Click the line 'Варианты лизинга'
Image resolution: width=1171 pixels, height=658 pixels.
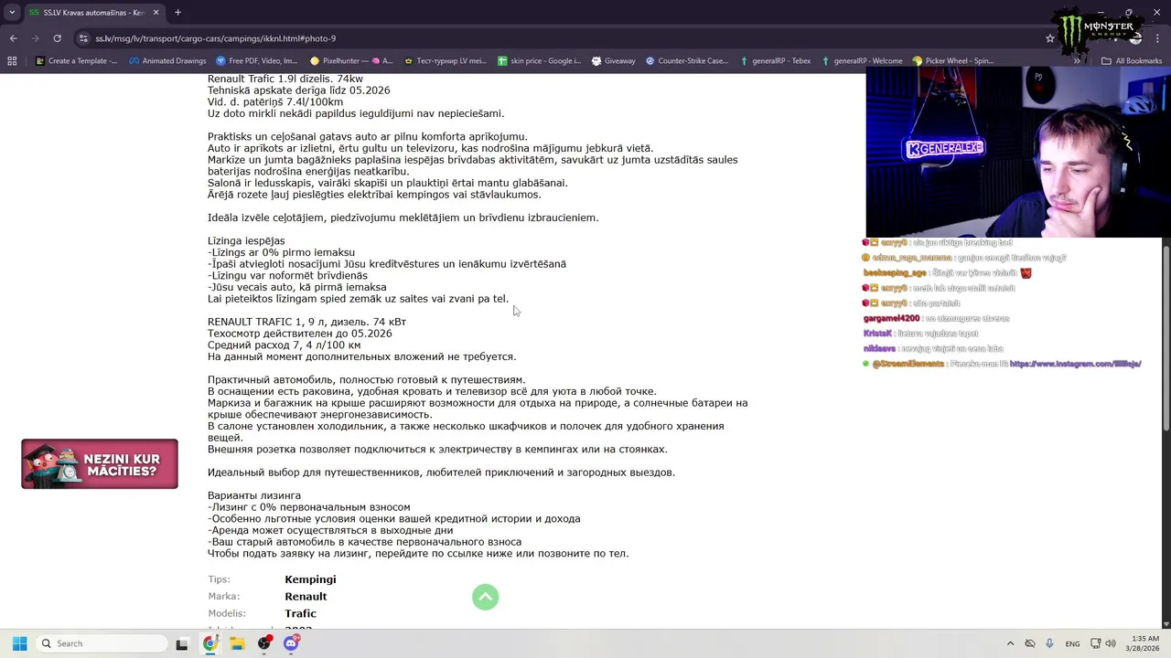tap(254, 495)
